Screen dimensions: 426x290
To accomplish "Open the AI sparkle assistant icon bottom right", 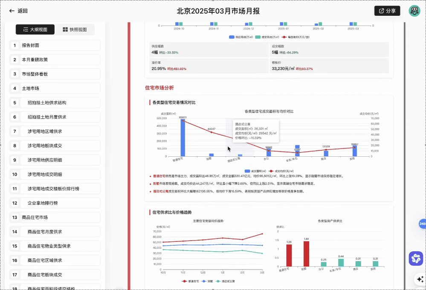I will point(420,279).
